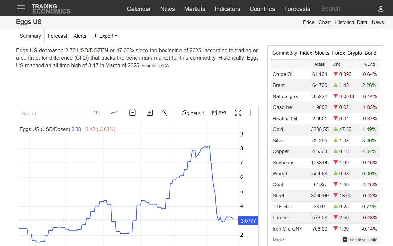Open the Indicators menu
393x246 pixels.
pyautogui.click(x=227, y=9)
